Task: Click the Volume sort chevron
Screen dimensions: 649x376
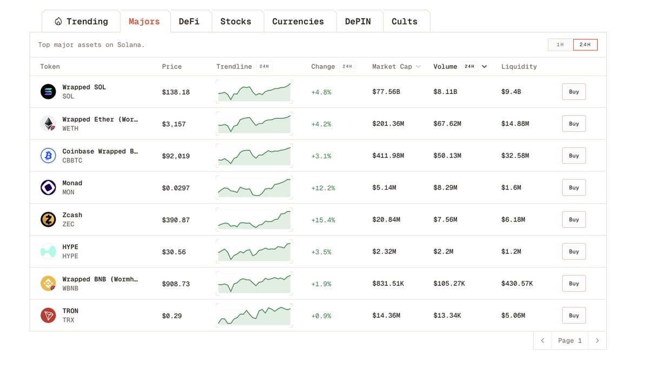Action: [x=484, y=67]
